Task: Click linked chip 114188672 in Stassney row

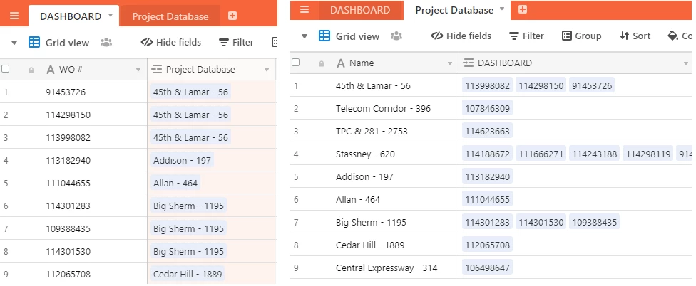Action: pyautogui.click(x=487, y=154)
